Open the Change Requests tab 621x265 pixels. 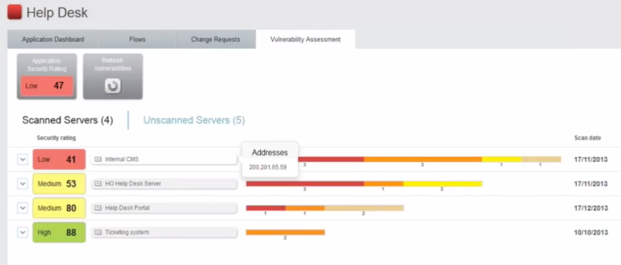point(215,40)
